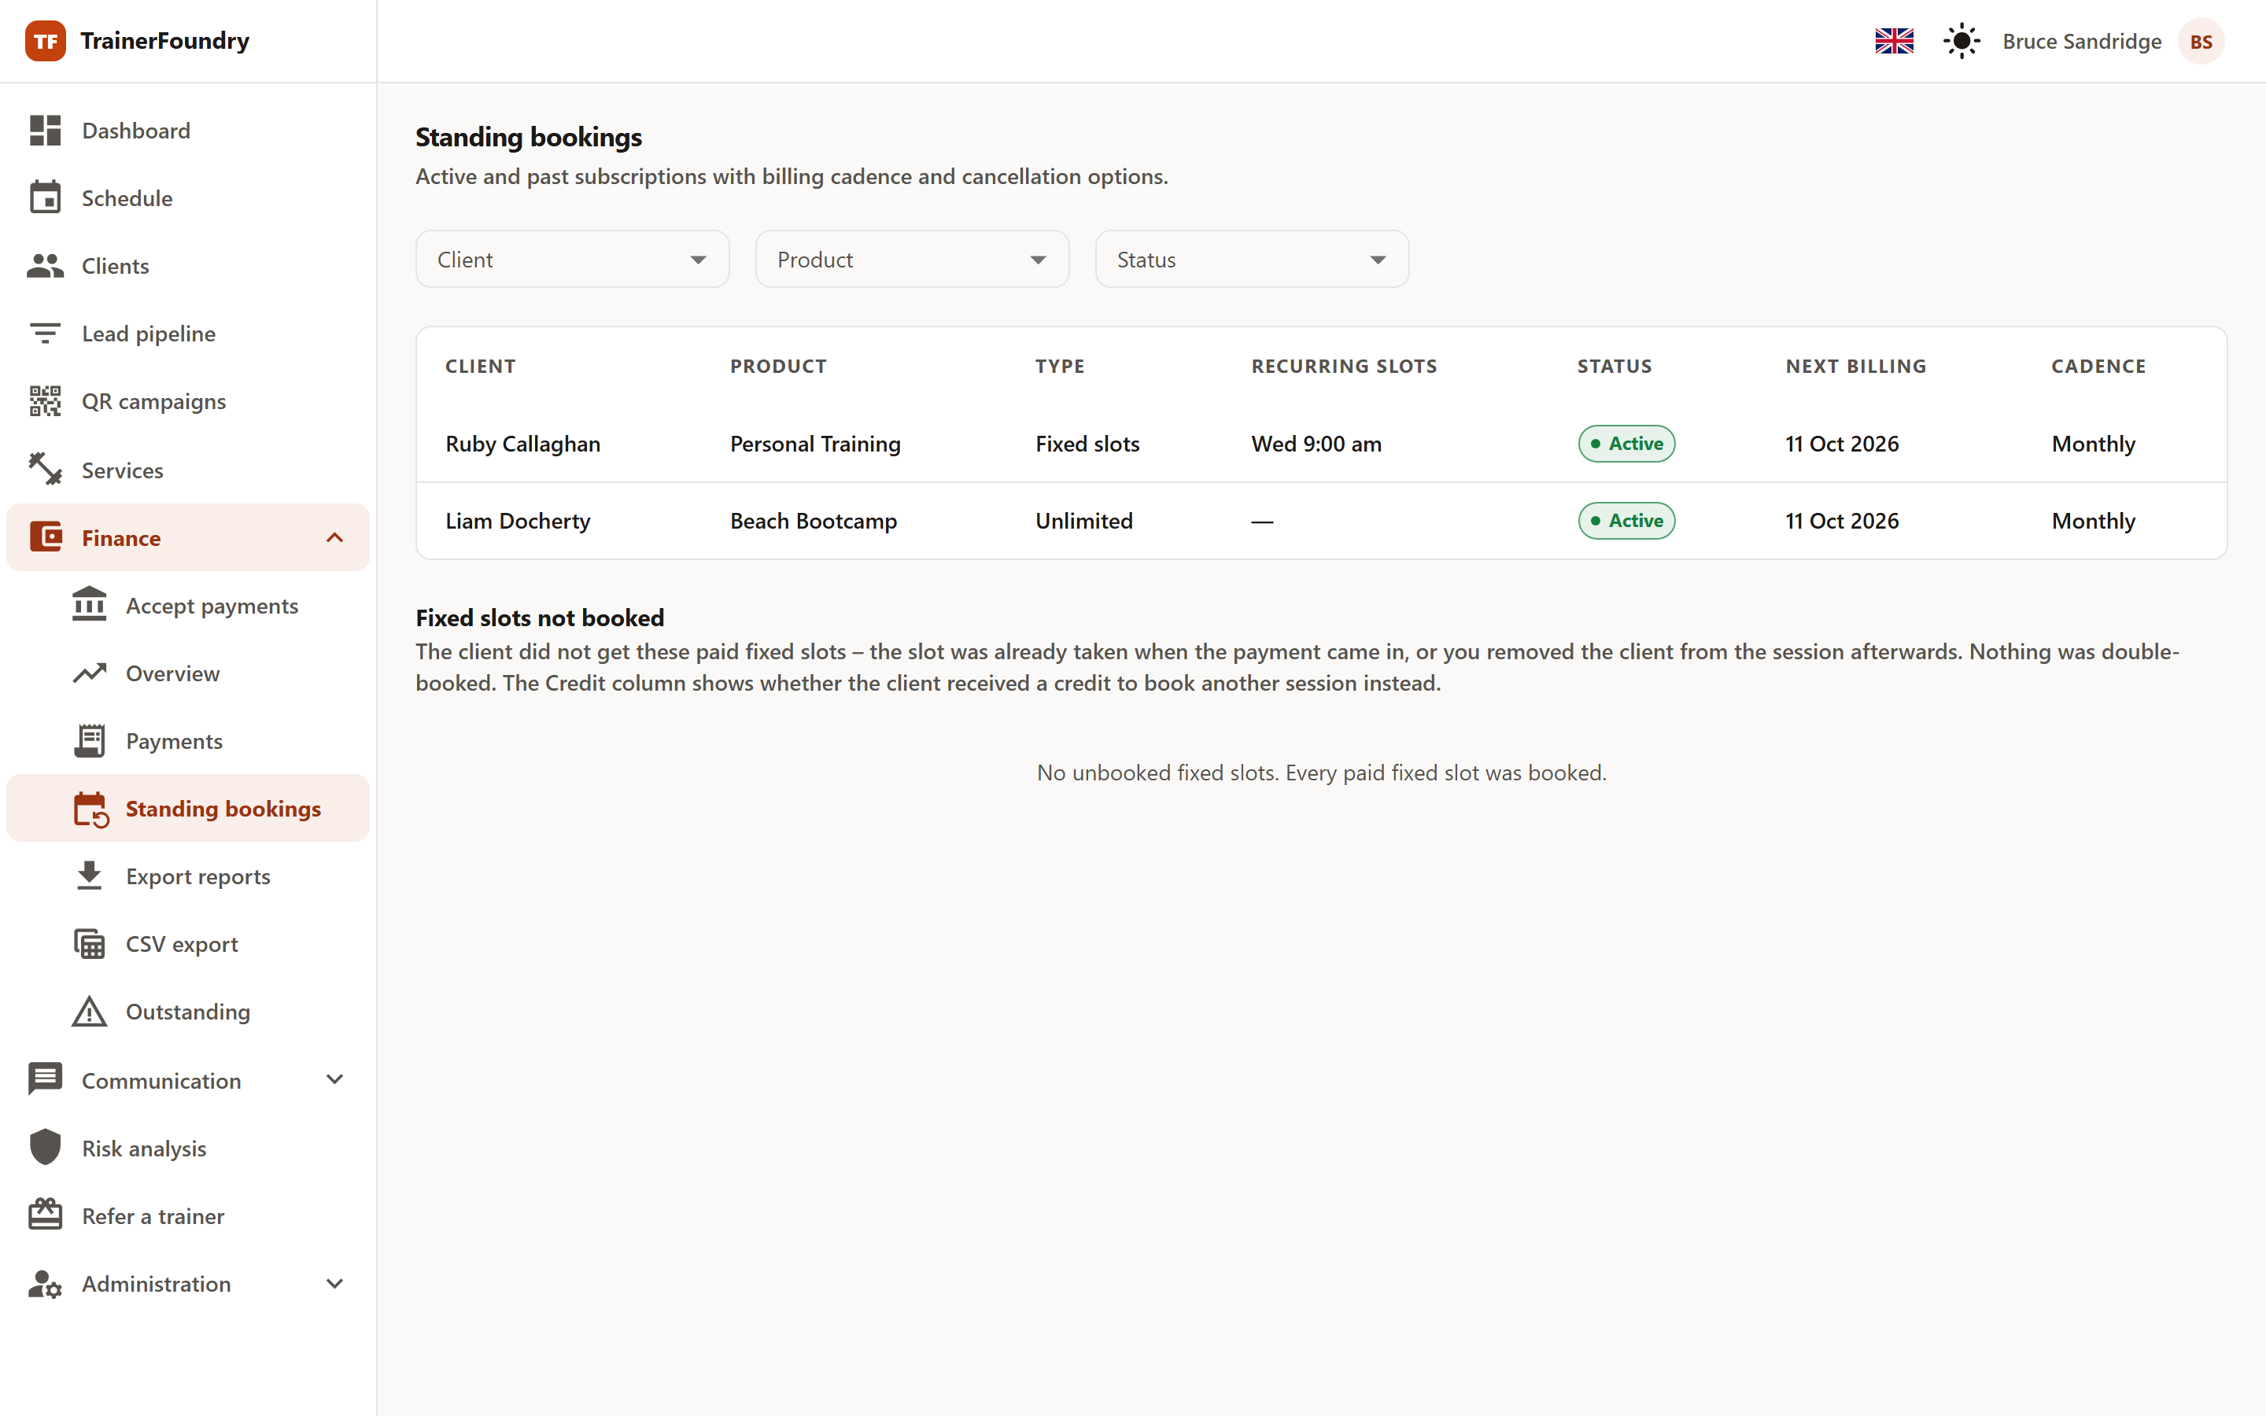The width and height of the screenshot is (2266, 1416).
Task: Click the Accept payments bank icon
Action: click(x=90, y=605)
